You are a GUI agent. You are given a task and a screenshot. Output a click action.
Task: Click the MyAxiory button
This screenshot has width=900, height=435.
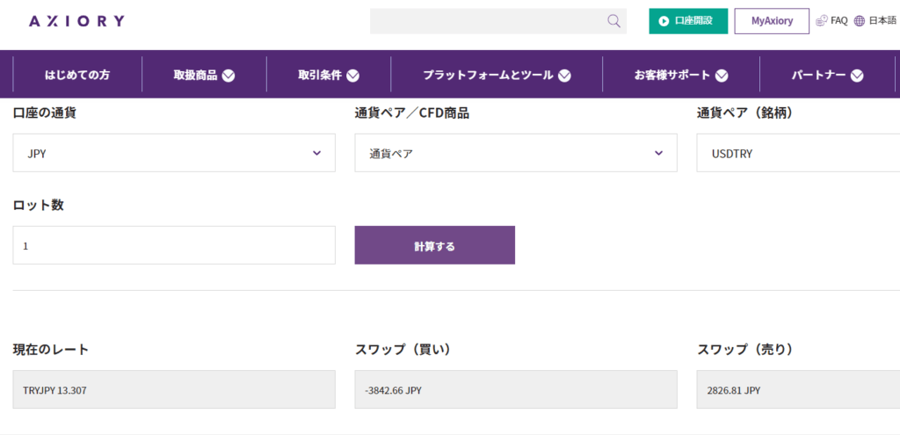[x=772, y=21]
